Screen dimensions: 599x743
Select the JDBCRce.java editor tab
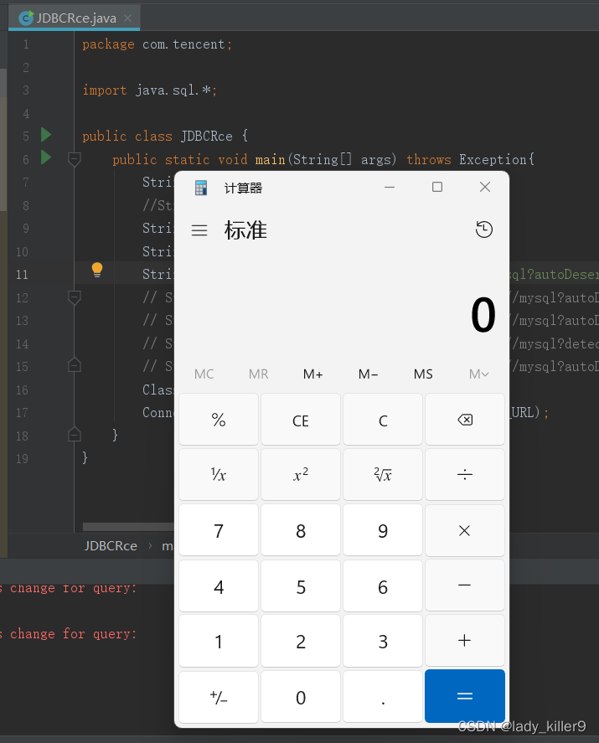click(x=75, y=18)
